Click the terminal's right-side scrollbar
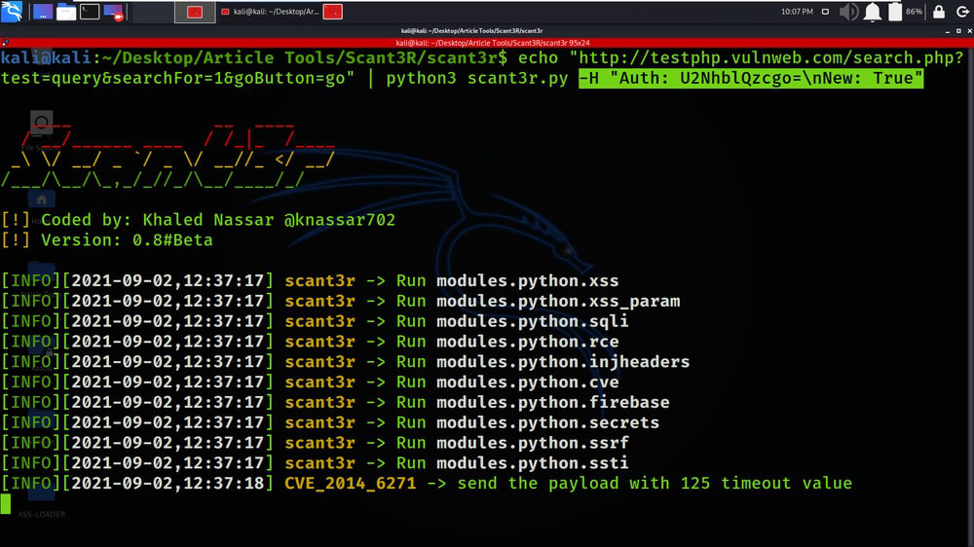The image size is (974, 547). click(970, 297)
